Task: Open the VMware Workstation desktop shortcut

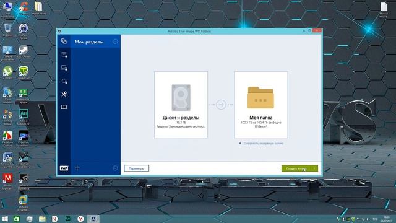Action: click(24, 203)
